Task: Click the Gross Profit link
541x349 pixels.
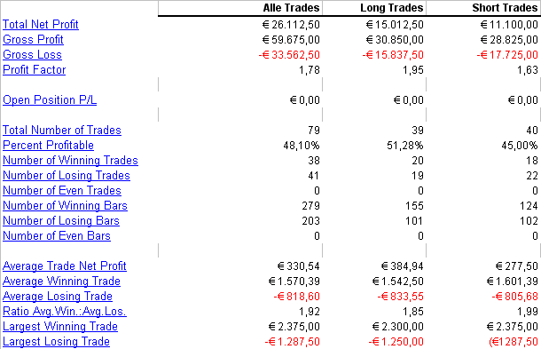Action: pyautogui.click(x=33, y=40)
